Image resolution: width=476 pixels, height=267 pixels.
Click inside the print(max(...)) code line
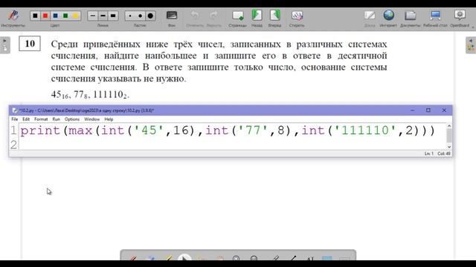(228, 131)
